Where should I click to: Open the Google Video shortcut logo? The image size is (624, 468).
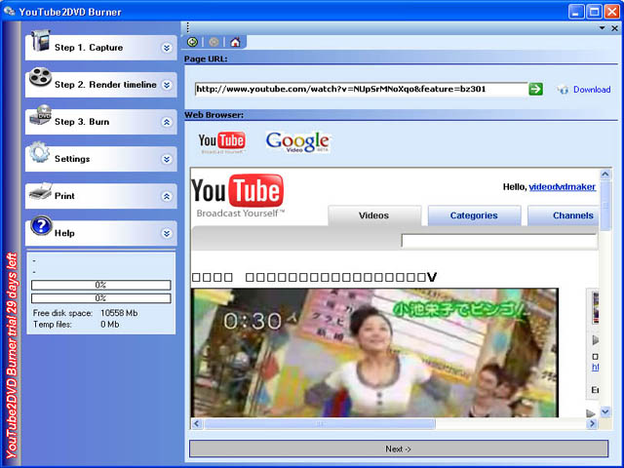[298, 142]
